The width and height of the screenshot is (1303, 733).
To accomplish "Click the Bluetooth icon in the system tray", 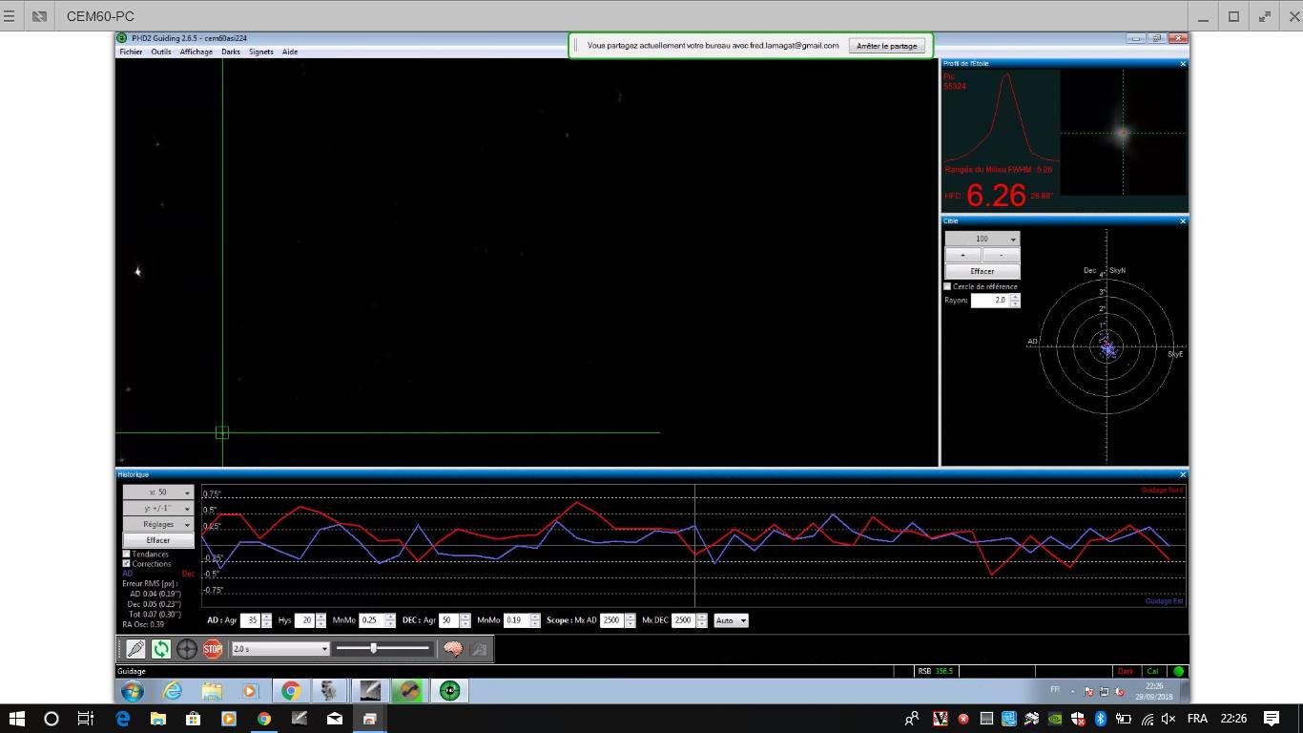I will coord(1100,719).
